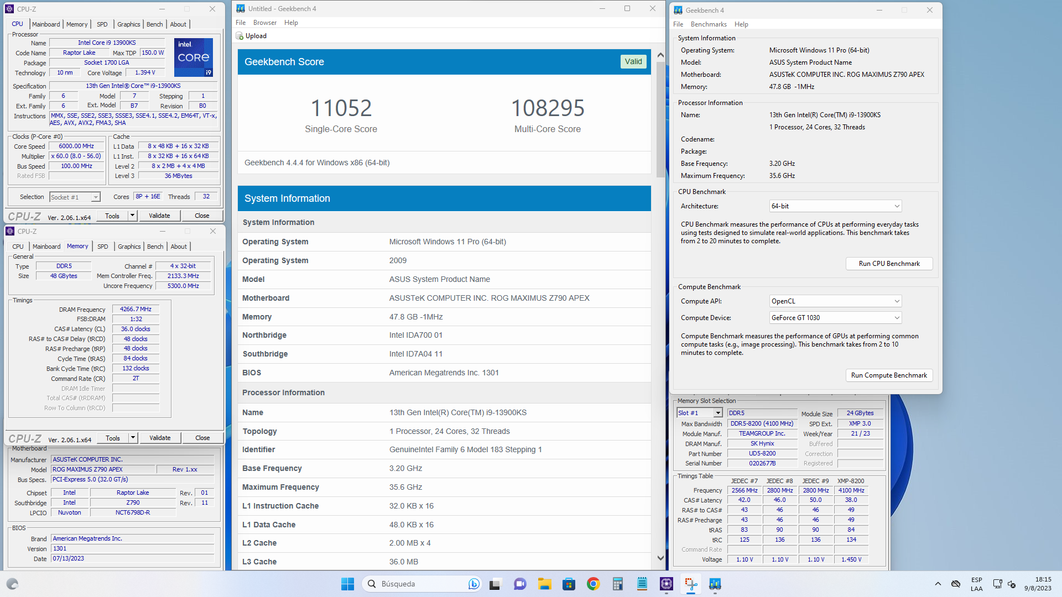Click Close in the CPU-Z Memory window

202,438
